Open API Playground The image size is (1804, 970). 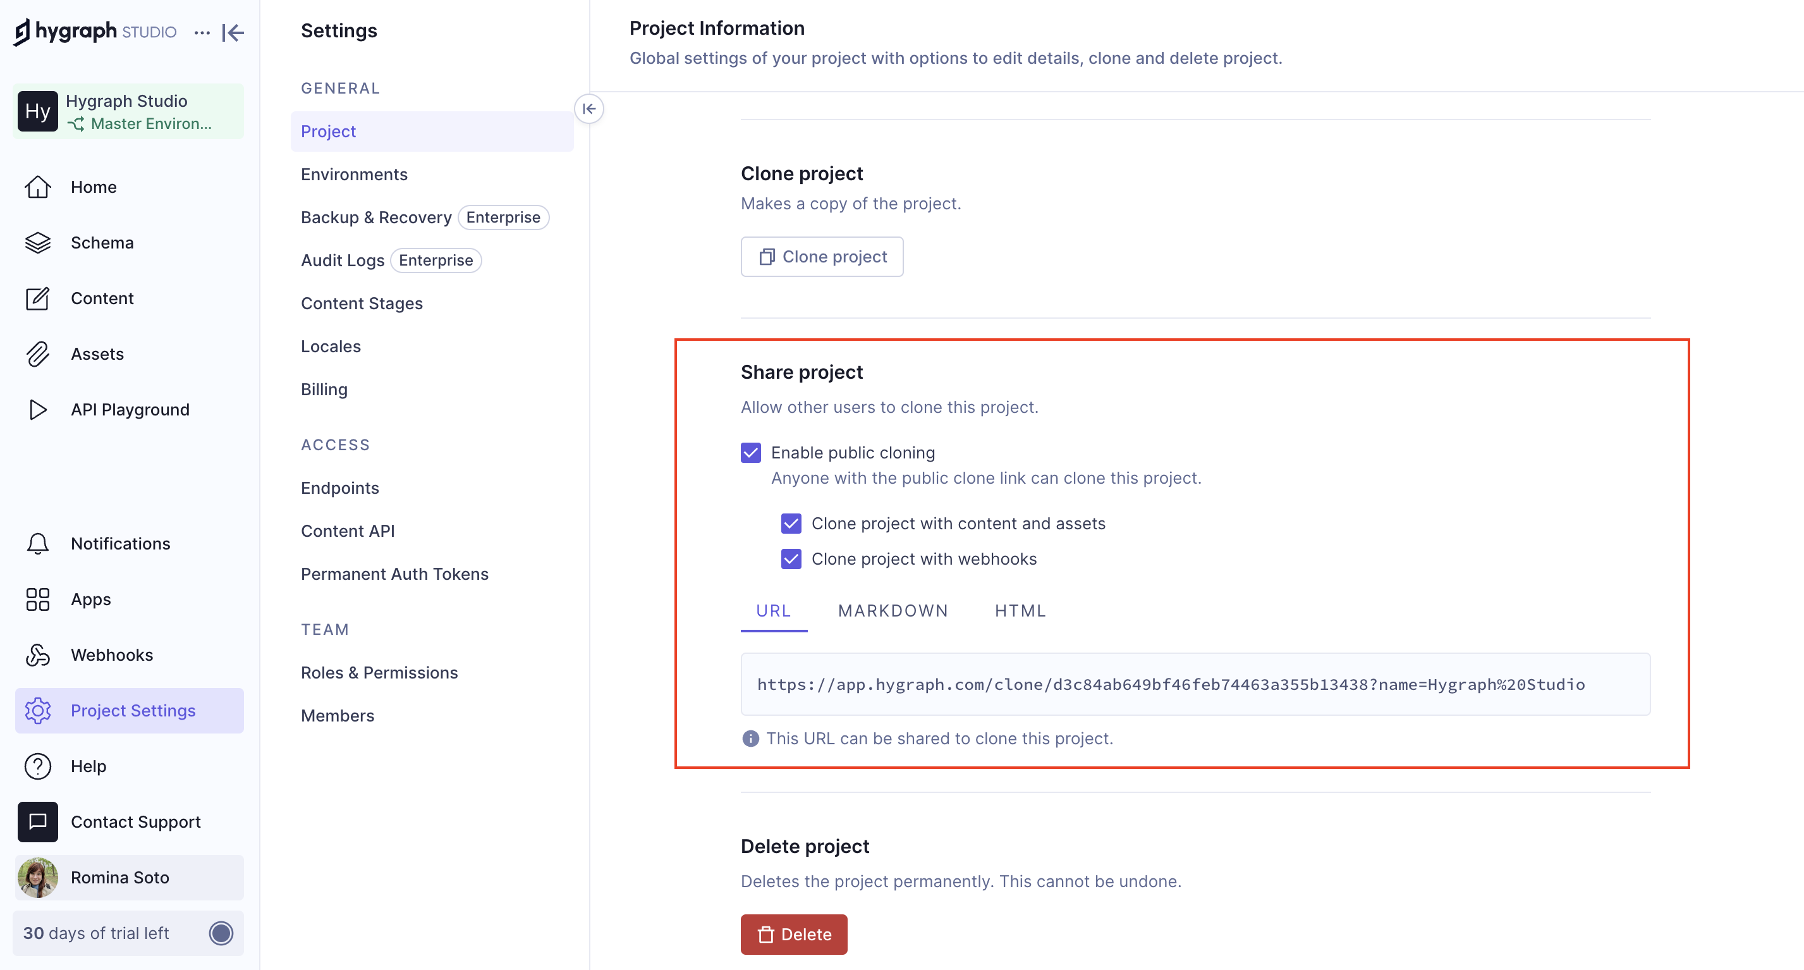coord(130,408)
